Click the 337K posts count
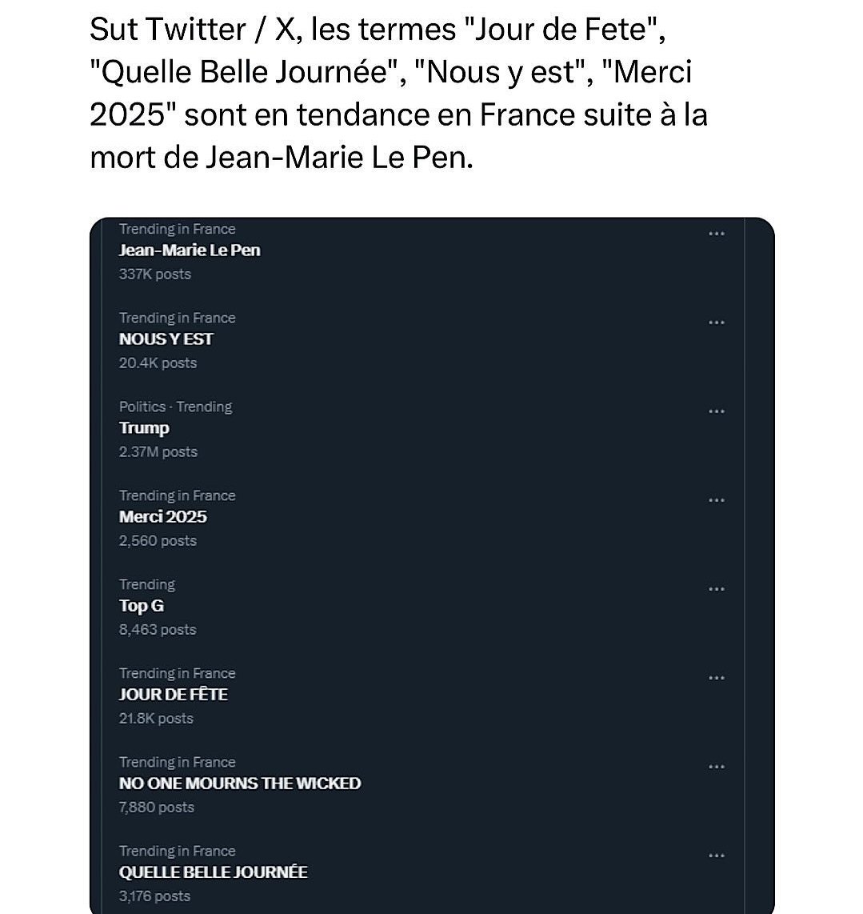Image resolution: width=863 pixels, height=914 pixels. click(154, 275)
